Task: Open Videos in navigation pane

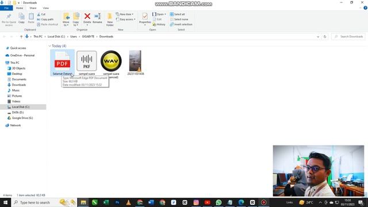Action: coord(16,101)
